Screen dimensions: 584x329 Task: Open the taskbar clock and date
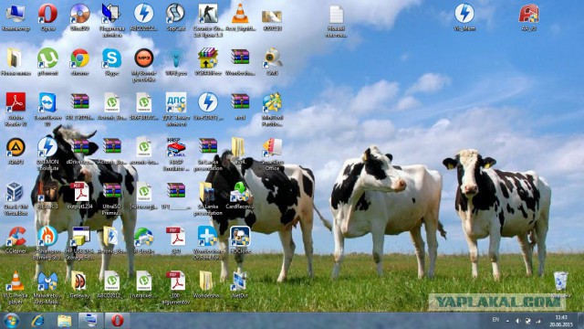560,321
